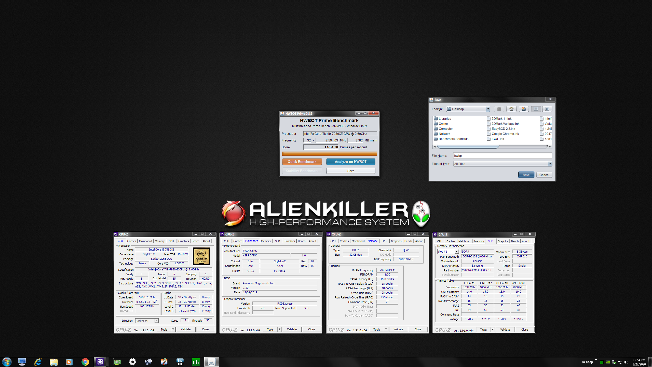The width and height of the screenshot is (652, 367).
Task: Expand the Files of Type dropdown
Action: pos(550,164)
